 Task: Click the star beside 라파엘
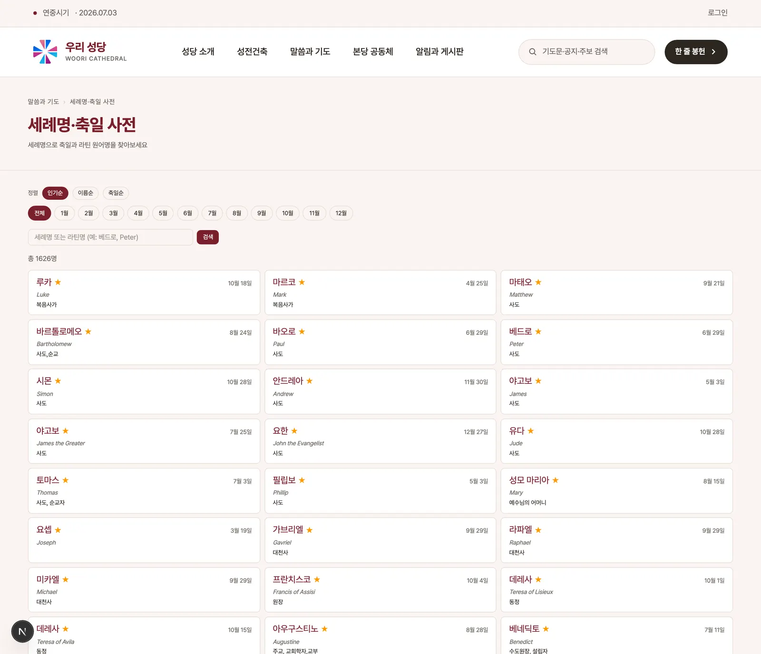[x=538, y=530]
